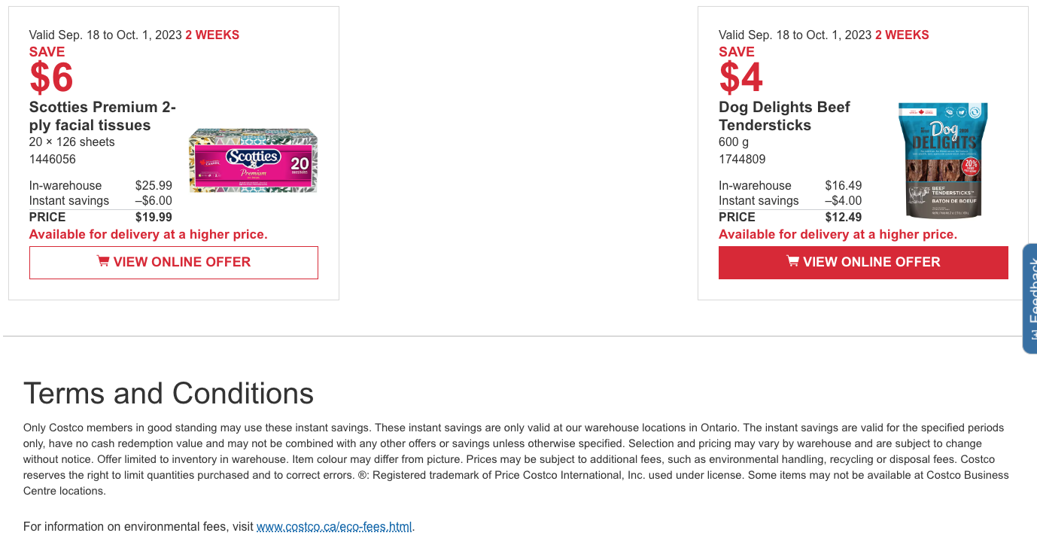This screenshot has height=542, width=1037.
Task: Click the Scotties Premium tissues product image
Action: click(253, 160)
